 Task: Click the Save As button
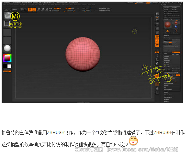pyautogui.click(x=176, y=8)
